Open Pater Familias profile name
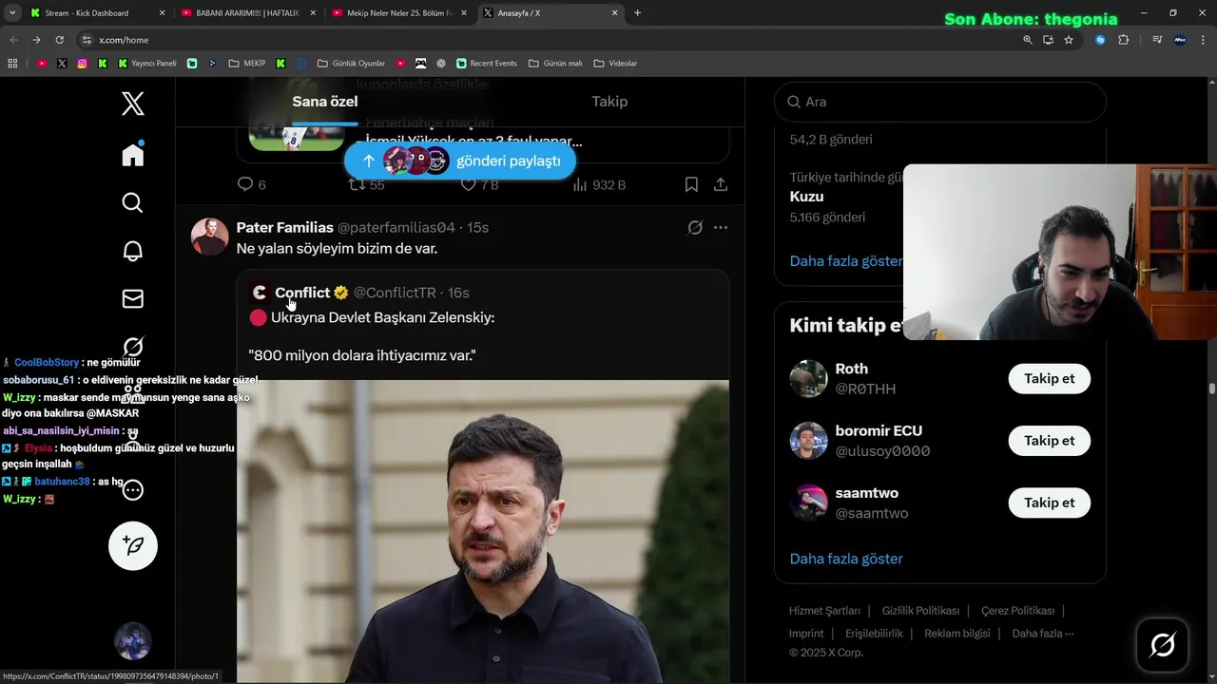 pos(284,227)
